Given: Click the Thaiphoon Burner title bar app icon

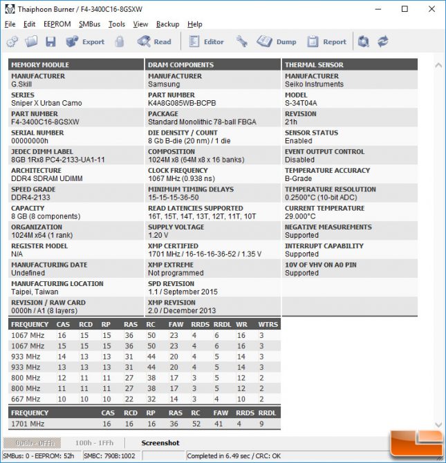Looking at the screenshot, I should pos(10,9).
